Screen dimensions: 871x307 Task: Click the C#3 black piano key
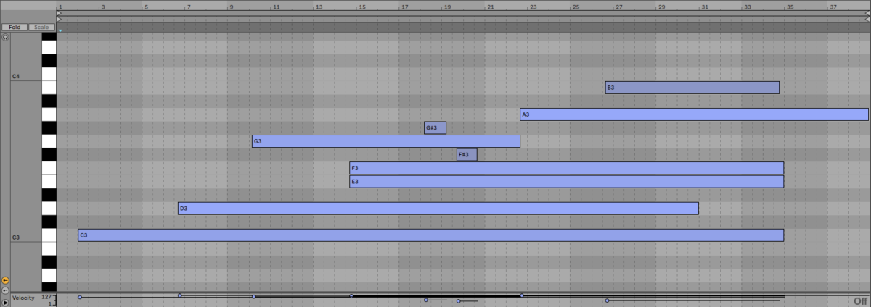point(49,222)
